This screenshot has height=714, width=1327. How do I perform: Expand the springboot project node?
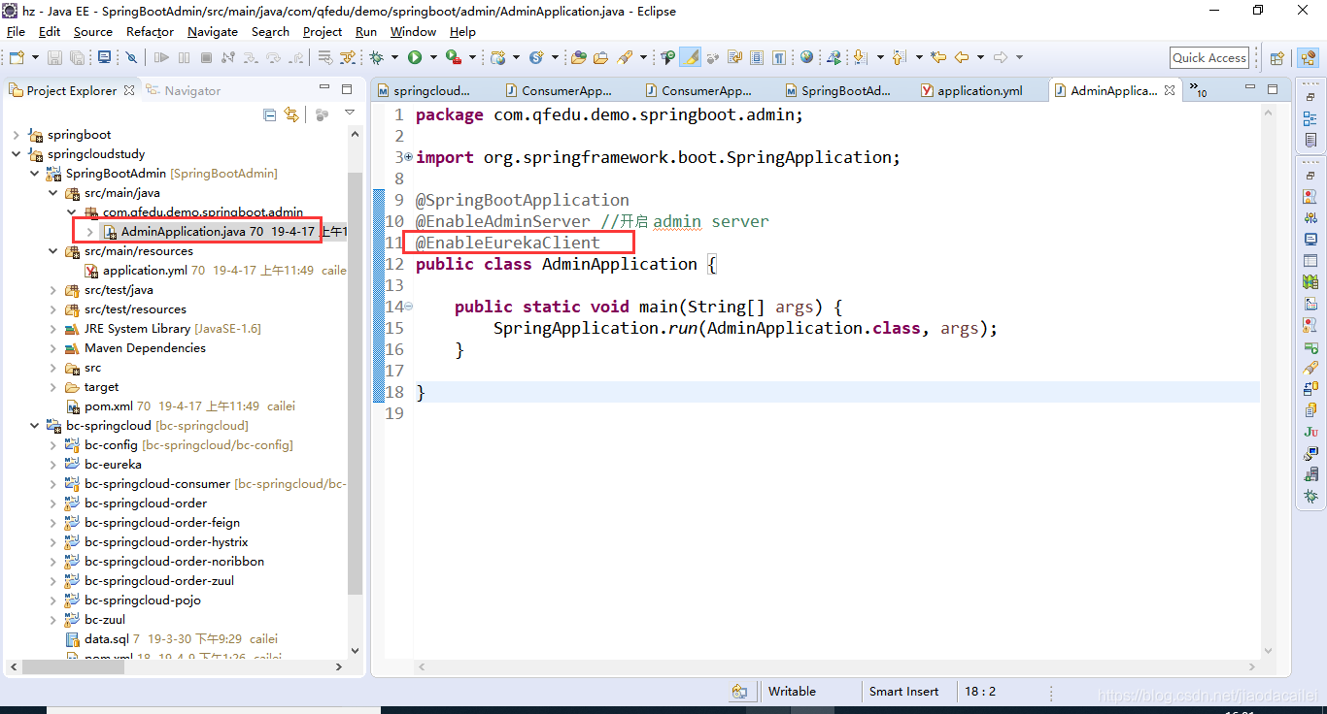[16, 135]
